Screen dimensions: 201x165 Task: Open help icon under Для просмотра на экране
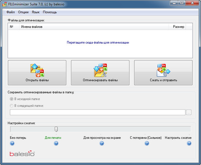pos(102,144)
